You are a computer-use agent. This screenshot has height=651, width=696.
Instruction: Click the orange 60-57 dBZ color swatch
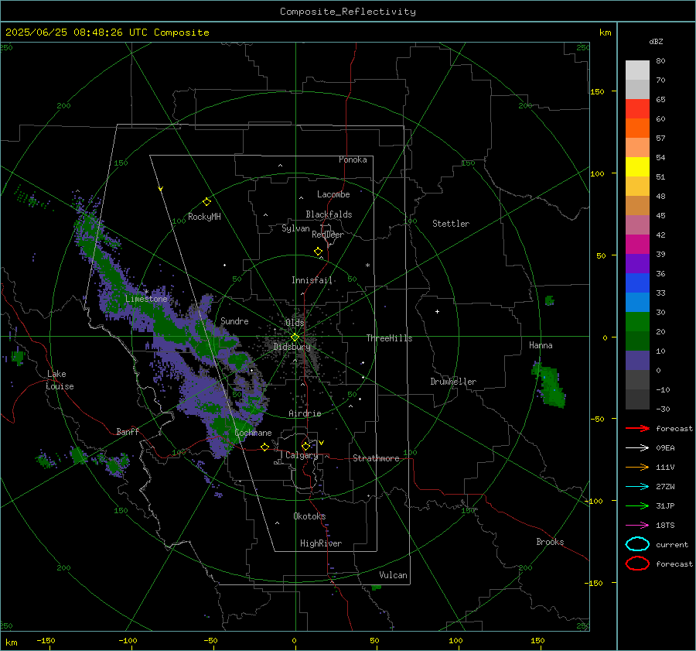pyautogui.click(x=637, y=128)
